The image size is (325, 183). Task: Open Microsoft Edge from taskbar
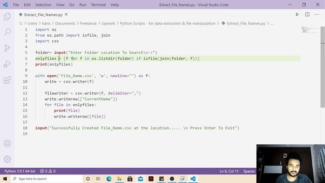coord(109,178)
